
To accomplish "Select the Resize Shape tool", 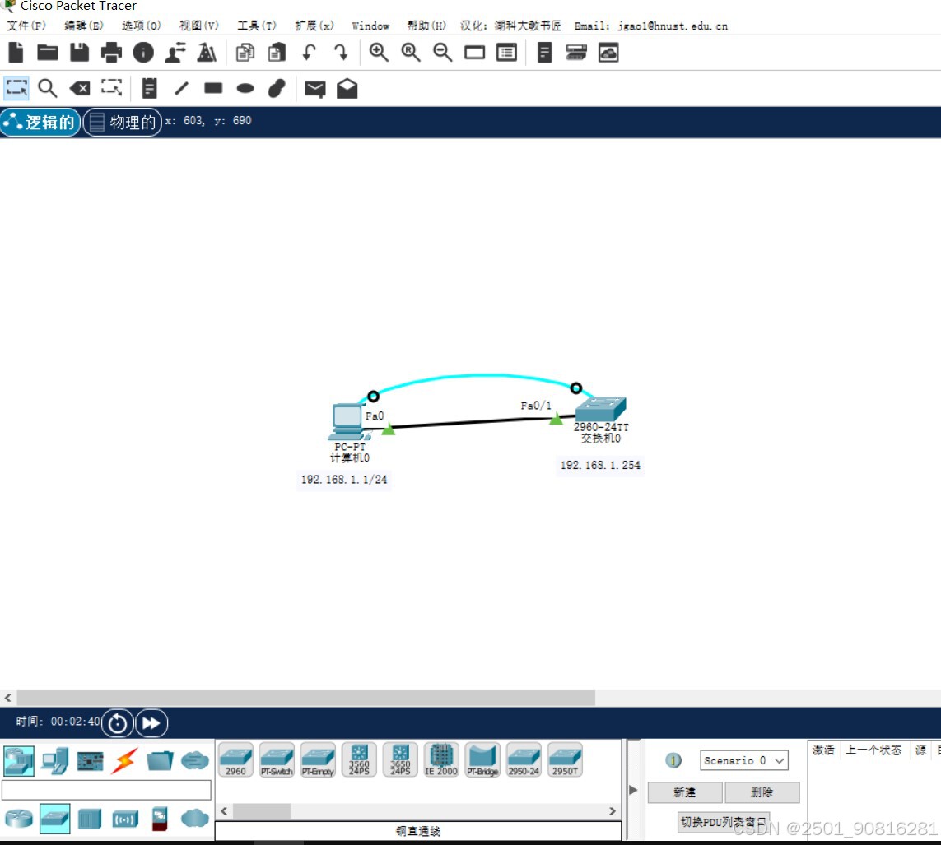I will tap(111, 88).
